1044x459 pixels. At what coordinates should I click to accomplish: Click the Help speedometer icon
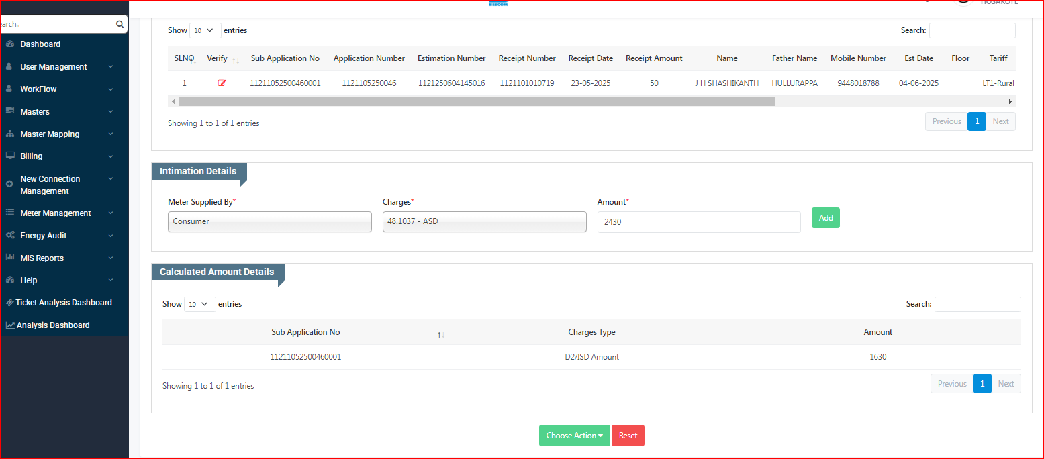pos(9,280)
